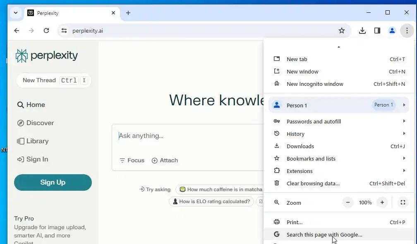Open Discover in the sidebar
417x244 pixels.
[x=36, y=123]
